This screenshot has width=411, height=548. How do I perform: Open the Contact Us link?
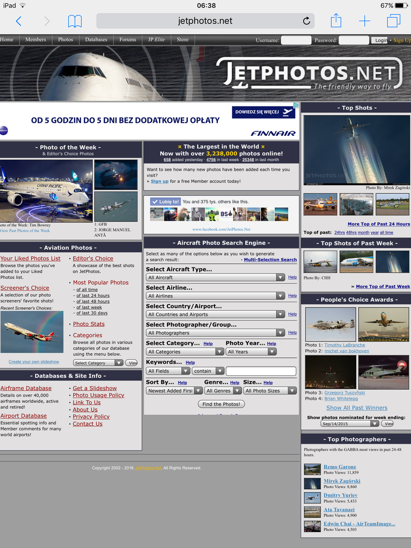tap(88, 424)
